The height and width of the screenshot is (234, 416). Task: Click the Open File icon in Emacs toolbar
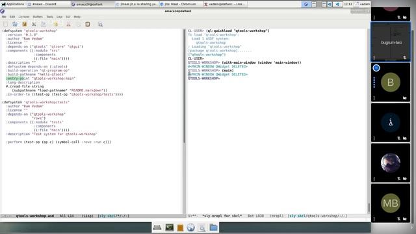[x=15, y=24]
